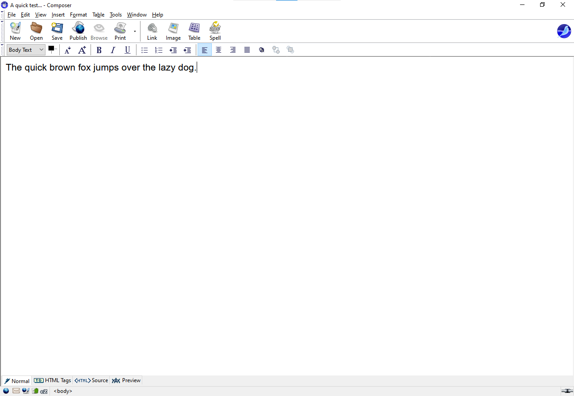Insert a table with the Table icon

click(x=194, y=31)
